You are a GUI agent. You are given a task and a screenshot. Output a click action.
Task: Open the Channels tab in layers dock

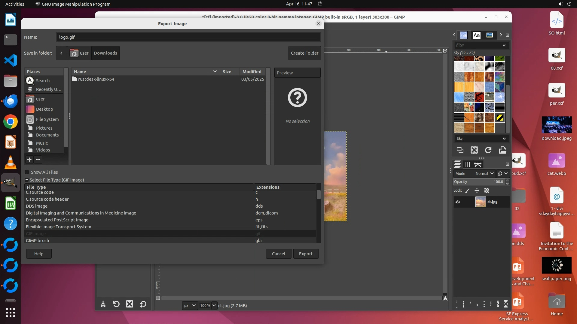[468, 164]
